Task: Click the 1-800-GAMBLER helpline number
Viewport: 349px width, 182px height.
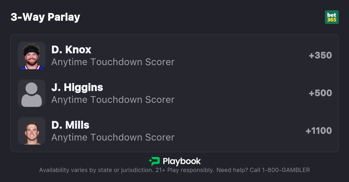Action: pyautogui.click(x=286, y=170)
